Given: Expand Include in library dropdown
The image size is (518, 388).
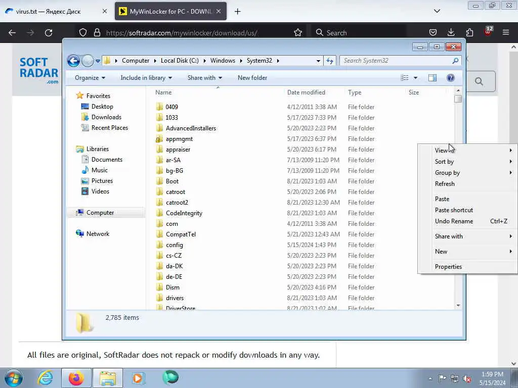Looking at the screenshot, I should (146, 78).
